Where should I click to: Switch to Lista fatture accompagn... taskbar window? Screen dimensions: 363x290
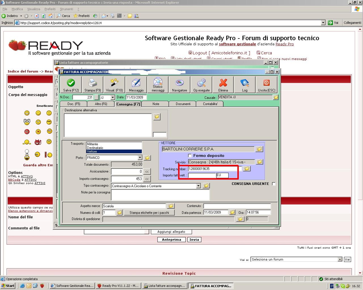coord(164,286)
